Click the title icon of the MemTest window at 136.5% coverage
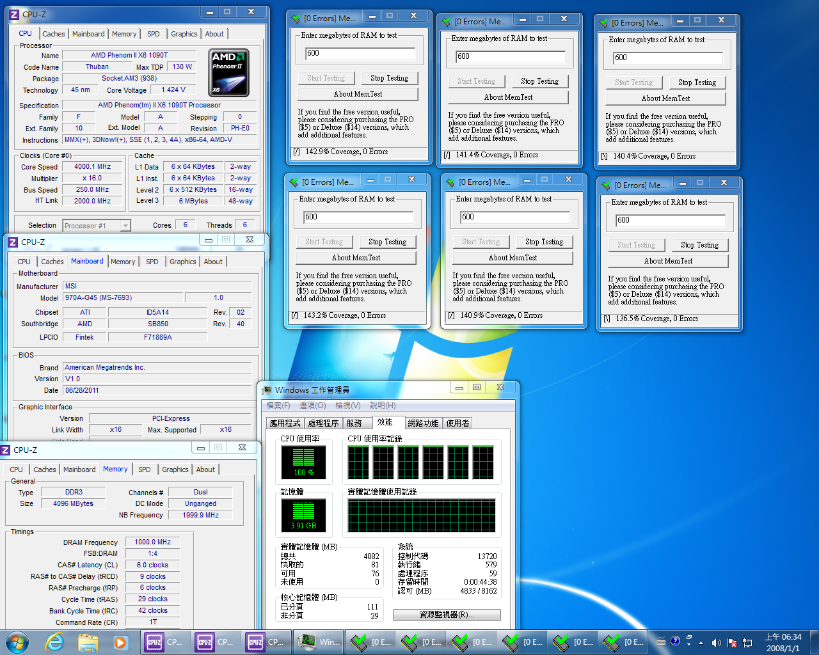 point(606,185)
